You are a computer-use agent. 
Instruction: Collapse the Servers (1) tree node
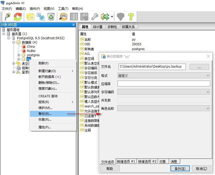click(x=3, y=34)
